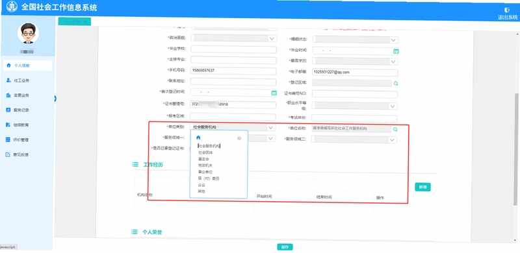Close the 个人信息 tab
The height and width of the screenshot is (253, 520).
pyautogui.click(x=85, y=21)
